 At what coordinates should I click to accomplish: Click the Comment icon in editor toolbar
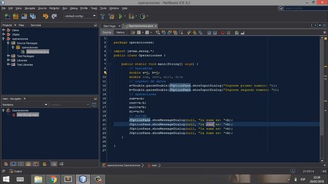click(x=237, y=33)
